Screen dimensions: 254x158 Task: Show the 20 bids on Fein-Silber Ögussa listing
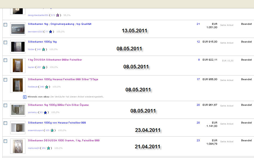[198, 105]
